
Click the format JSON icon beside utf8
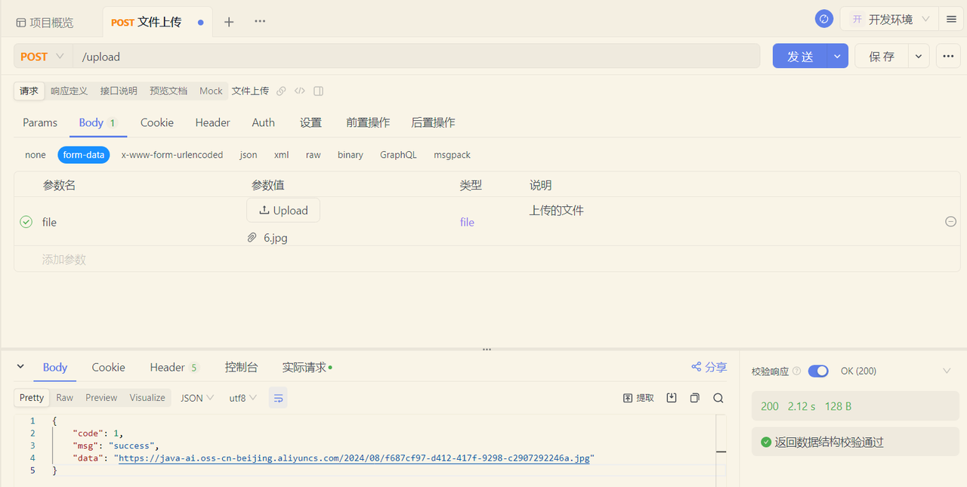[x=278, y=397]
